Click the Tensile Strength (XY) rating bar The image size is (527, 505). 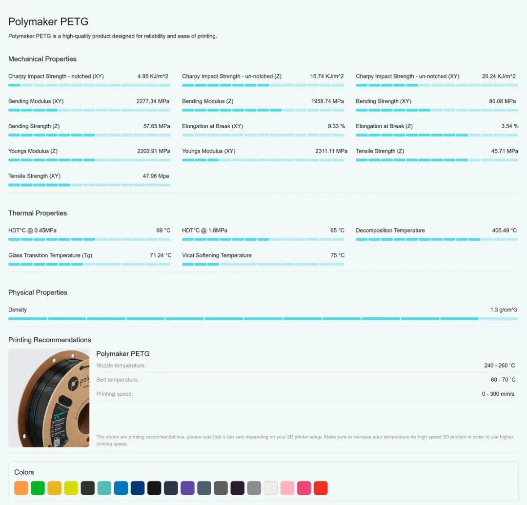point(89,185)
